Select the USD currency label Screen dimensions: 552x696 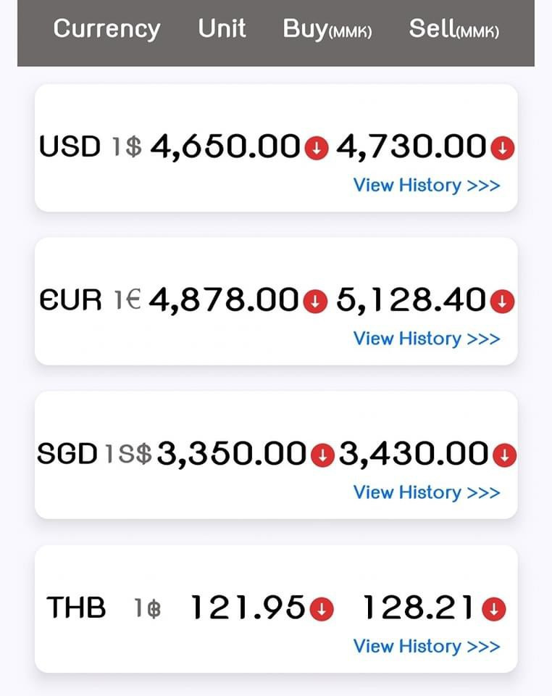(70, 147)
